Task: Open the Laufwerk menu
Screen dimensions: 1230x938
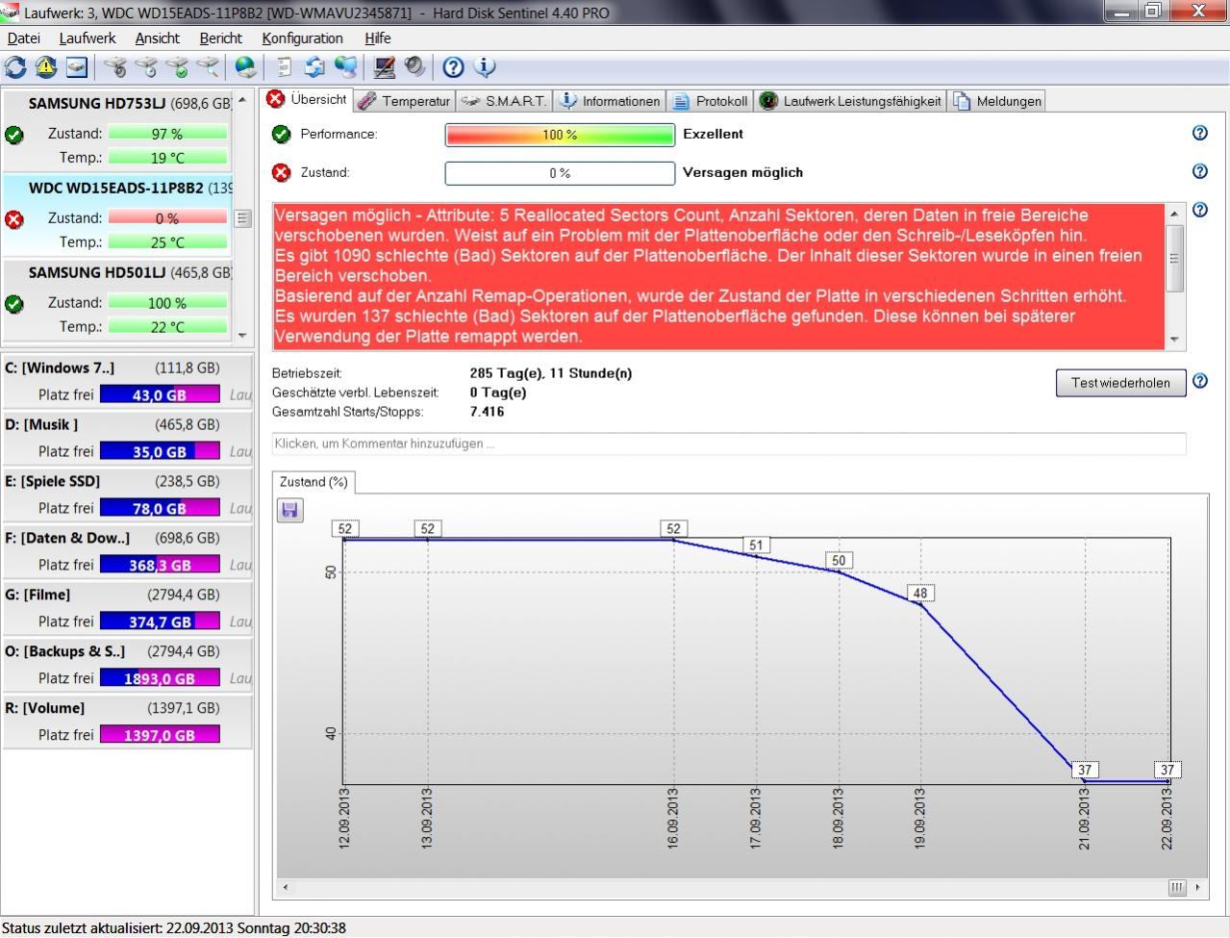Action: click(x=88, y=38)
